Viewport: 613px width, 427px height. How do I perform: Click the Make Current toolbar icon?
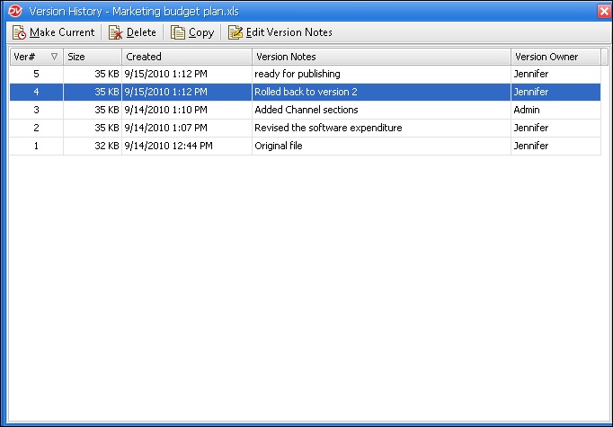pyautogui.click(x=20, y=32)
